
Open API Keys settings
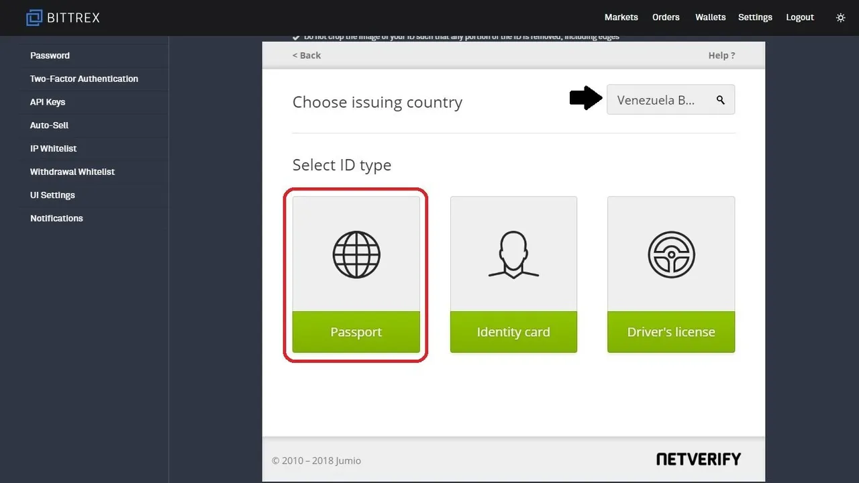click(x=48, y=102)
